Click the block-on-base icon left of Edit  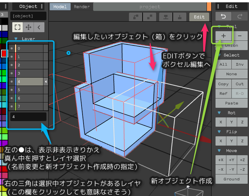[x=166, y=17]
